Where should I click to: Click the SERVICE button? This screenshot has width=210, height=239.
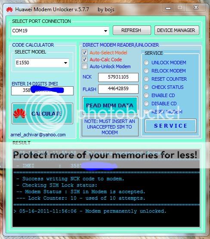tap(170, 126)
